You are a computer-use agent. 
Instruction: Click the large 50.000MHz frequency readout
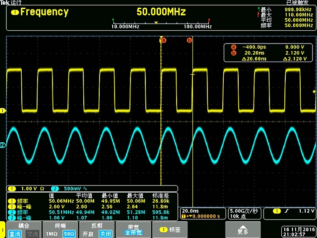pyautogui.click(x=161, y=12)
